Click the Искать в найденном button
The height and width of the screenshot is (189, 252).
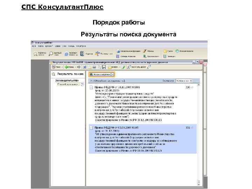(x=100, y=75)
